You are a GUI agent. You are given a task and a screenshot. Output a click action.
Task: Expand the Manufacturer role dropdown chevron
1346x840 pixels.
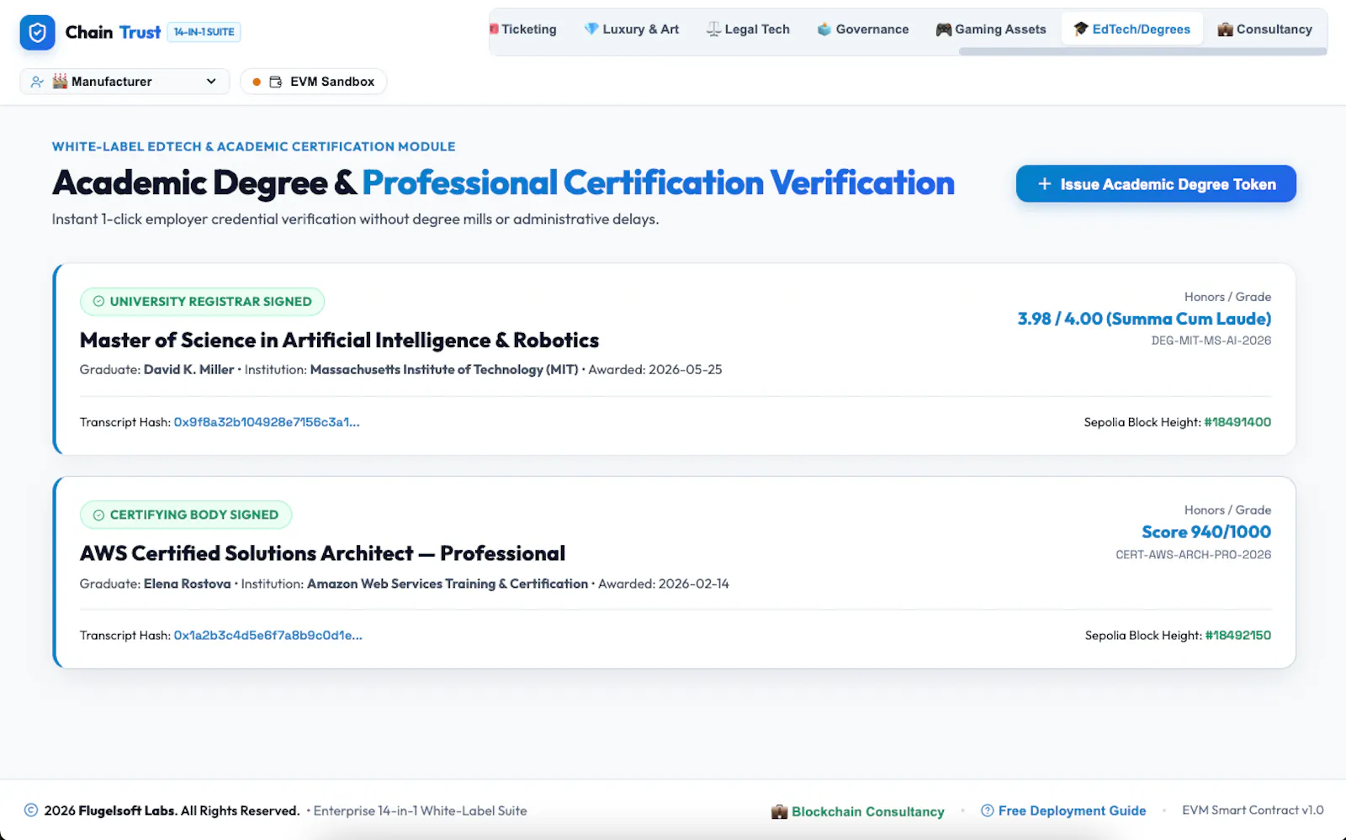(211, 82)
